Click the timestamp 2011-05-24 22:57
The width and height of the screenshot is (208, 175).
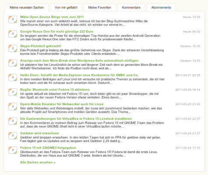point(188,119)
